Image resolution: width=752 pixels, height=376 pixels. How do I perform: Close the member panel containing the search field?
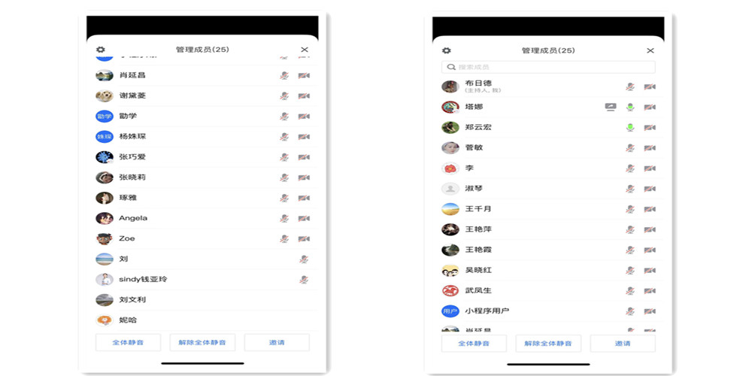coord(650,50)
